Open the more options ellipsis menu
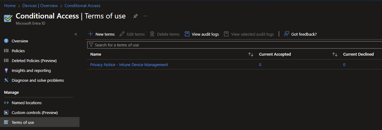 (x=145, y=16)
